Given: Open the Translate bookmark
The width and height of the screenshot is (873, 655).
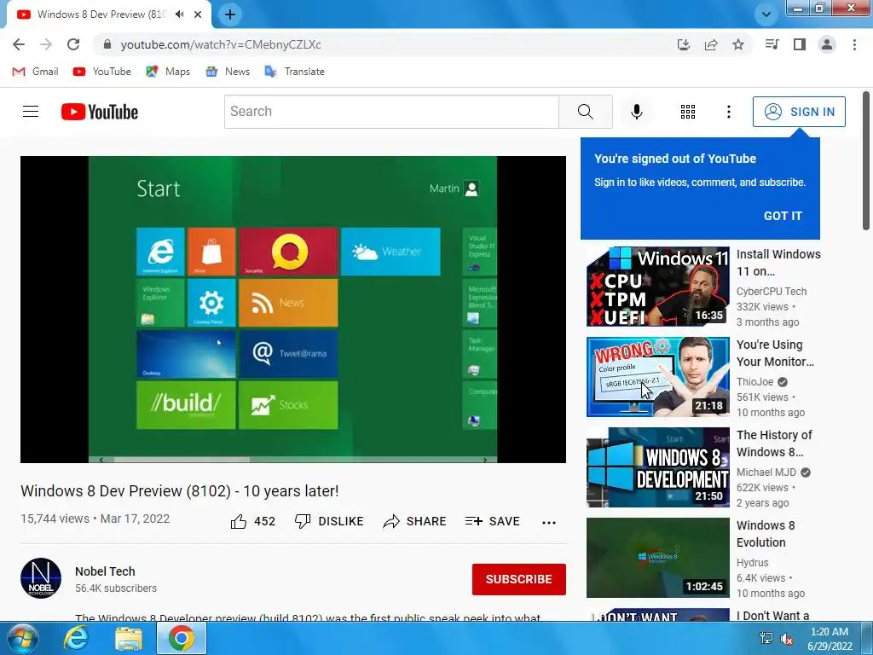Looking at the screenshot, I should 294,72.
